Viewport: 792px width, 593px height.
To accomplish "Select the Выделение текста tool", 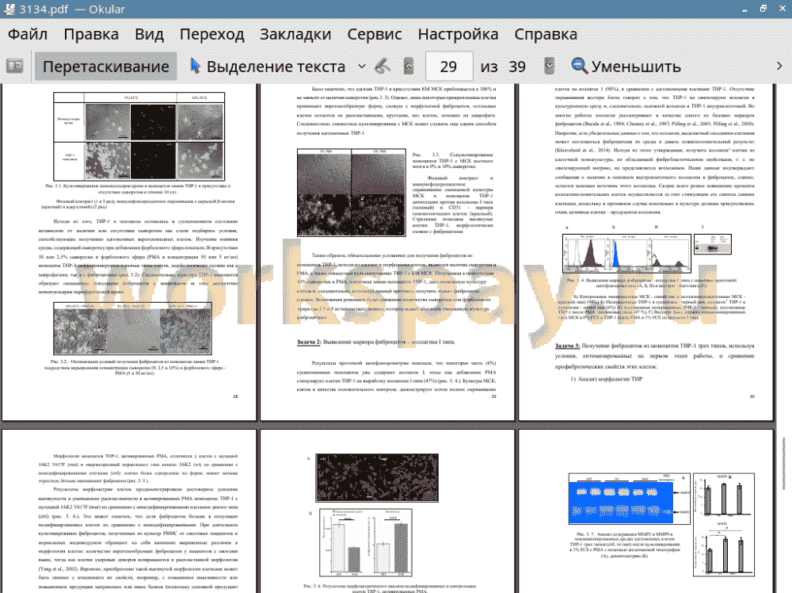I will click(x=268, y=67).
